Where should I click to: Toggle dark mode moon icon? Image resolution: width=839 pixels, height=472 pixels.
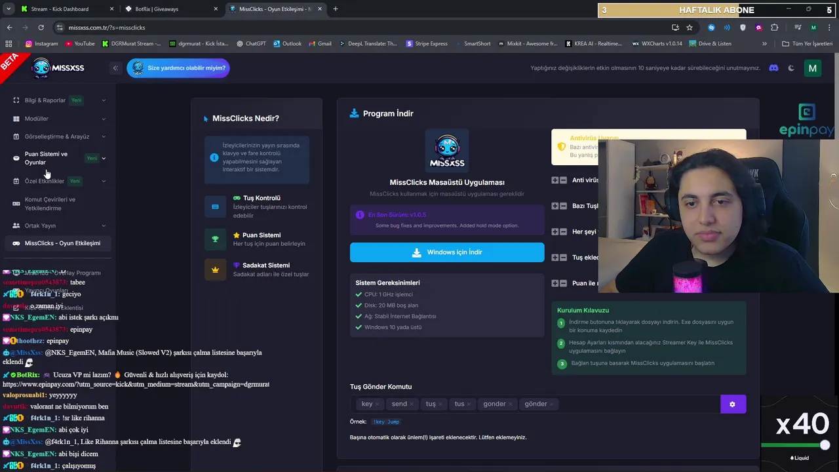pos(791,68)
